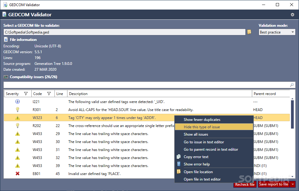Viewport: 299px width, 191px height.
Task: Click folder icon beside Open file location
Action: point(179,172)
